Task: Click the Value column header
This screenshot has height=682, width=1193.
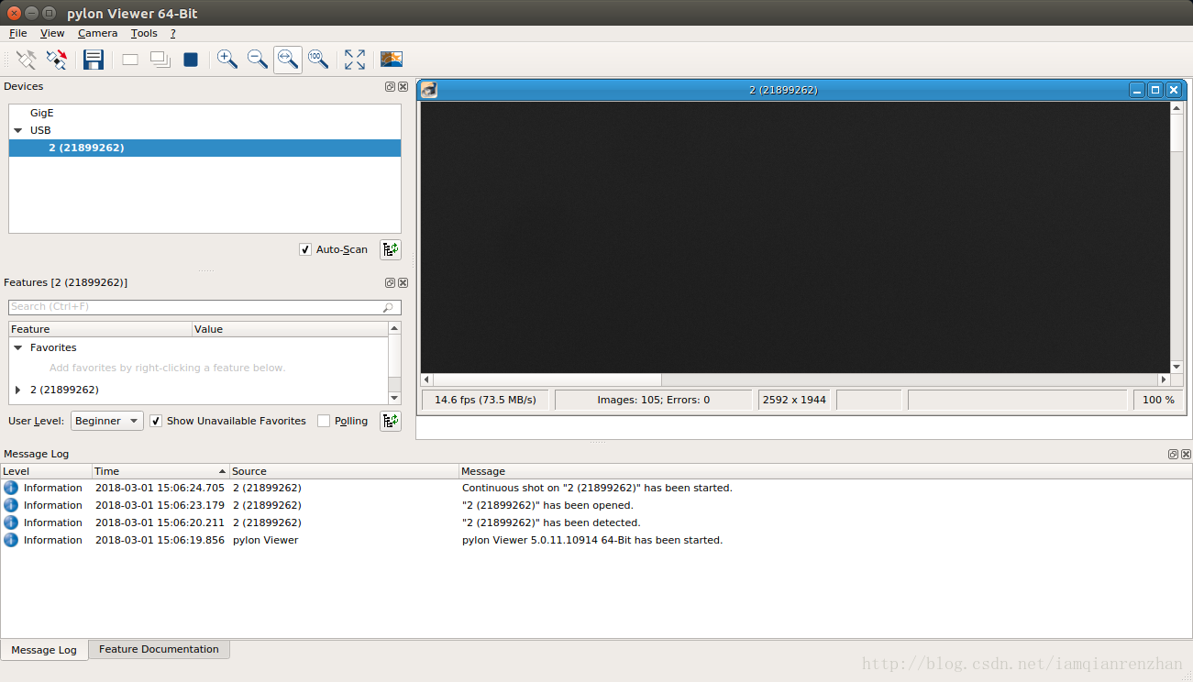Action: 291,329
